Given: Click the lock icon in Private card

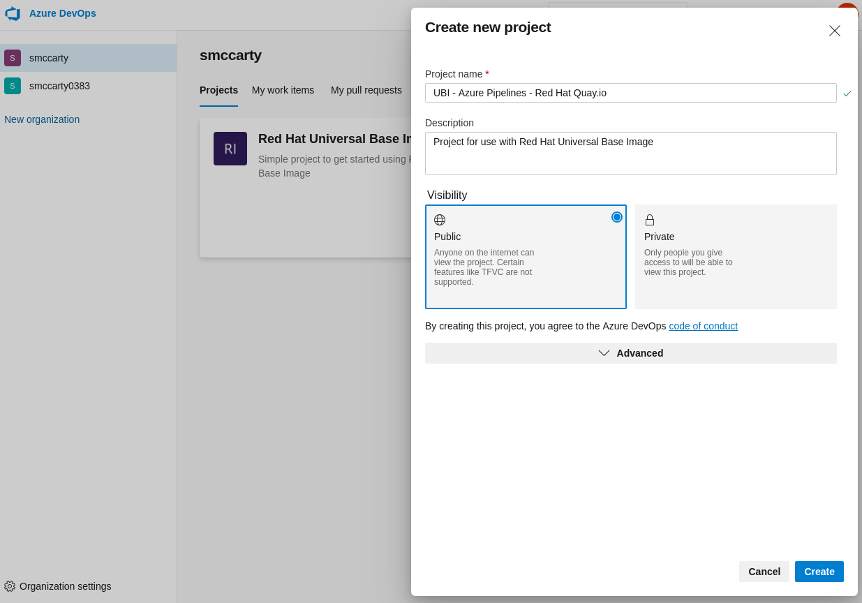Looking at the screenshot, I should click(x=650, y=220).
